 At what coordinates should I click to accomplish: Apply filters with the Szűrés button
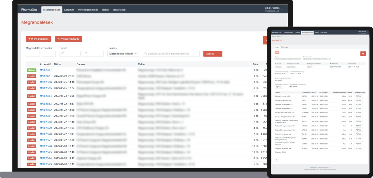click(x=210, y=54)
